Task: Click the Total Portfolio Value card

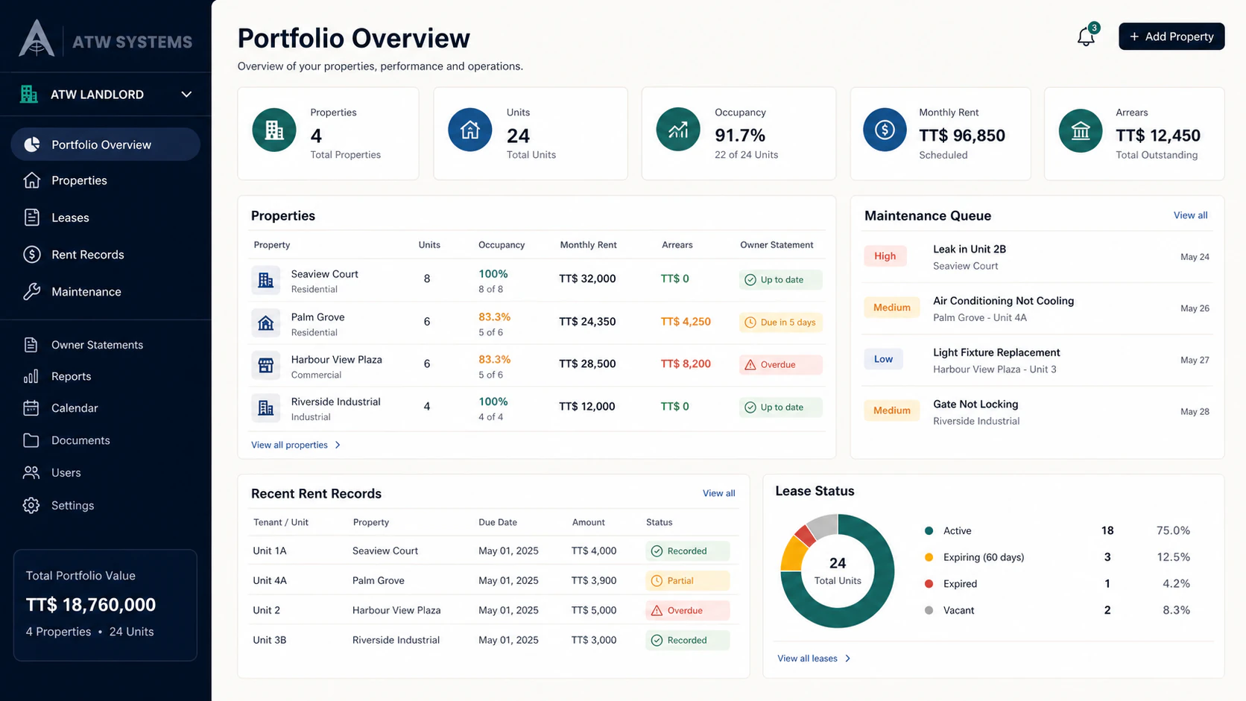Action: click(105, 605)
